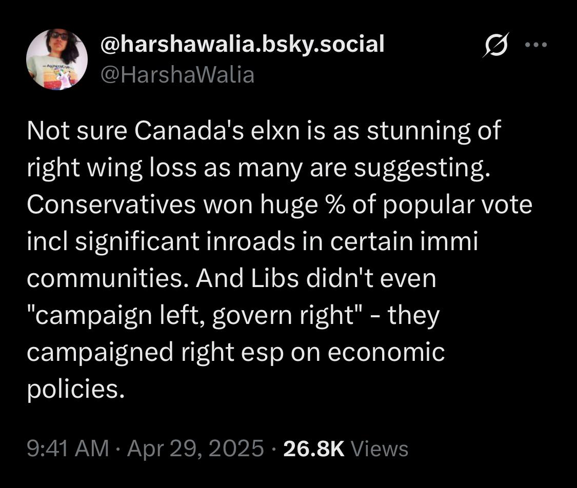Click the phrase 'popular vote' in the post
577x488 pixels.
click(x=457, y=205)
